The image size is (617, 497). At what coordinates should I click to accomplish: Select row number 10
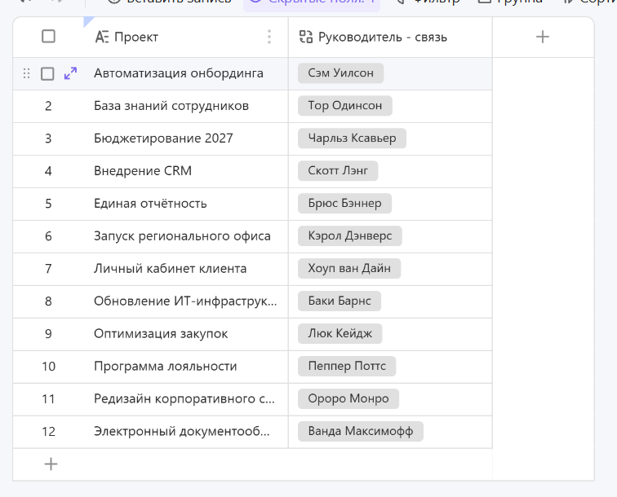[x=48, y=367]
